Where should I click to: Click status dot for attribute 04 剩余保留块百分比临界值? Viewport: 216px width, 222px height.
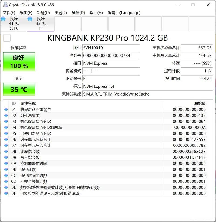[x=6, y=128]
